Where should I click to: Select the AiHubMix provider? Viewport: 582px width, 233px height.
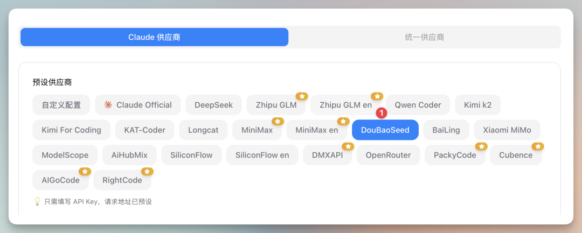tap(129, 155)
